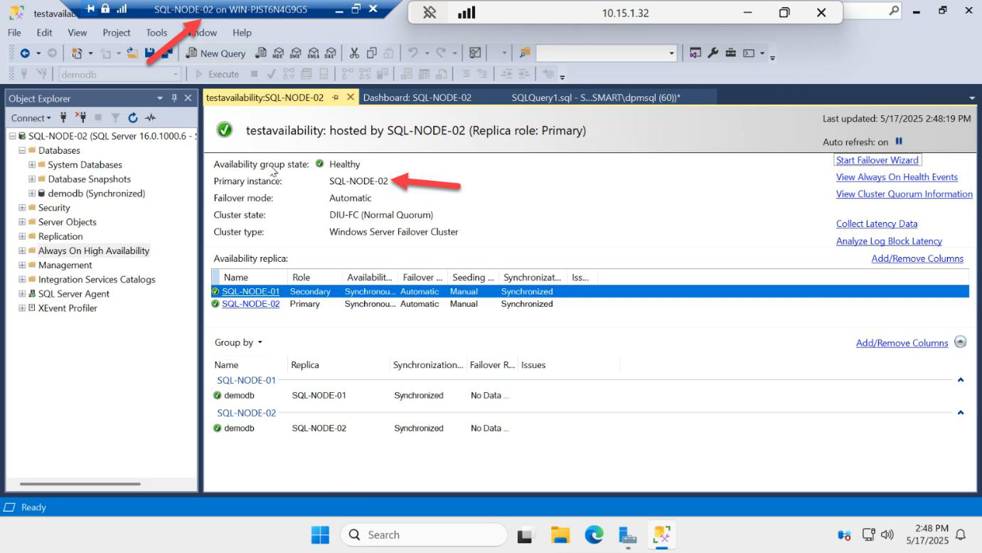
Task: Pause auto refresh on dashboard
Action: pyautogui.click(x=899, y=142)
